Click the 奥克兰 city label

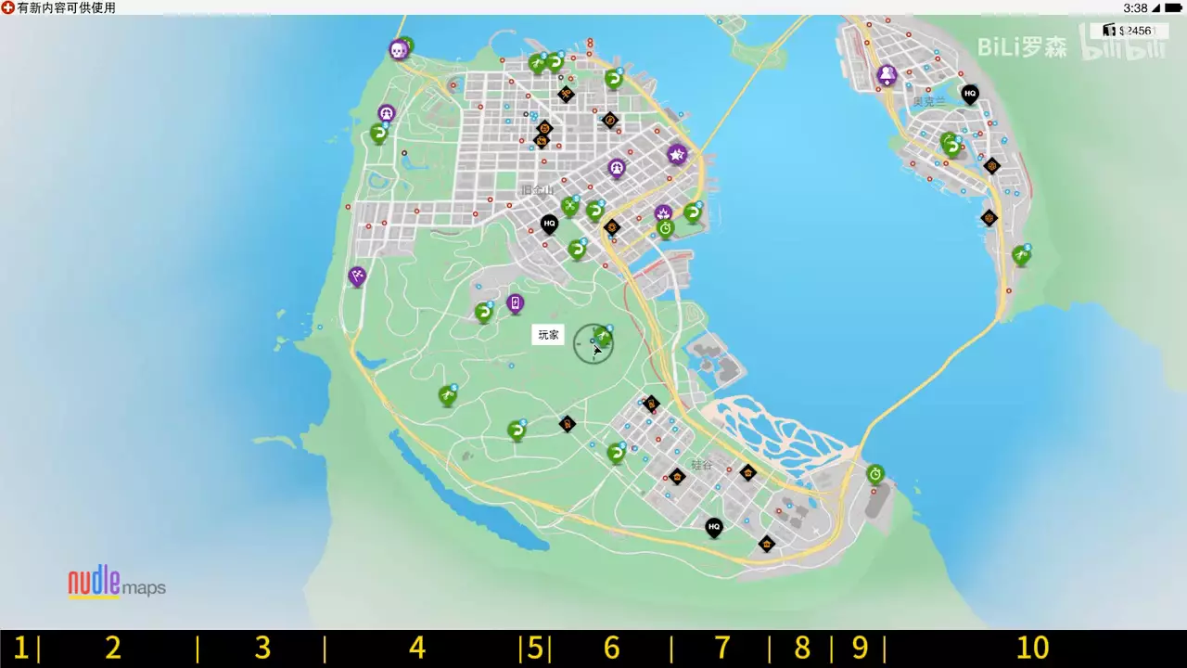click(x=929, y=101)
